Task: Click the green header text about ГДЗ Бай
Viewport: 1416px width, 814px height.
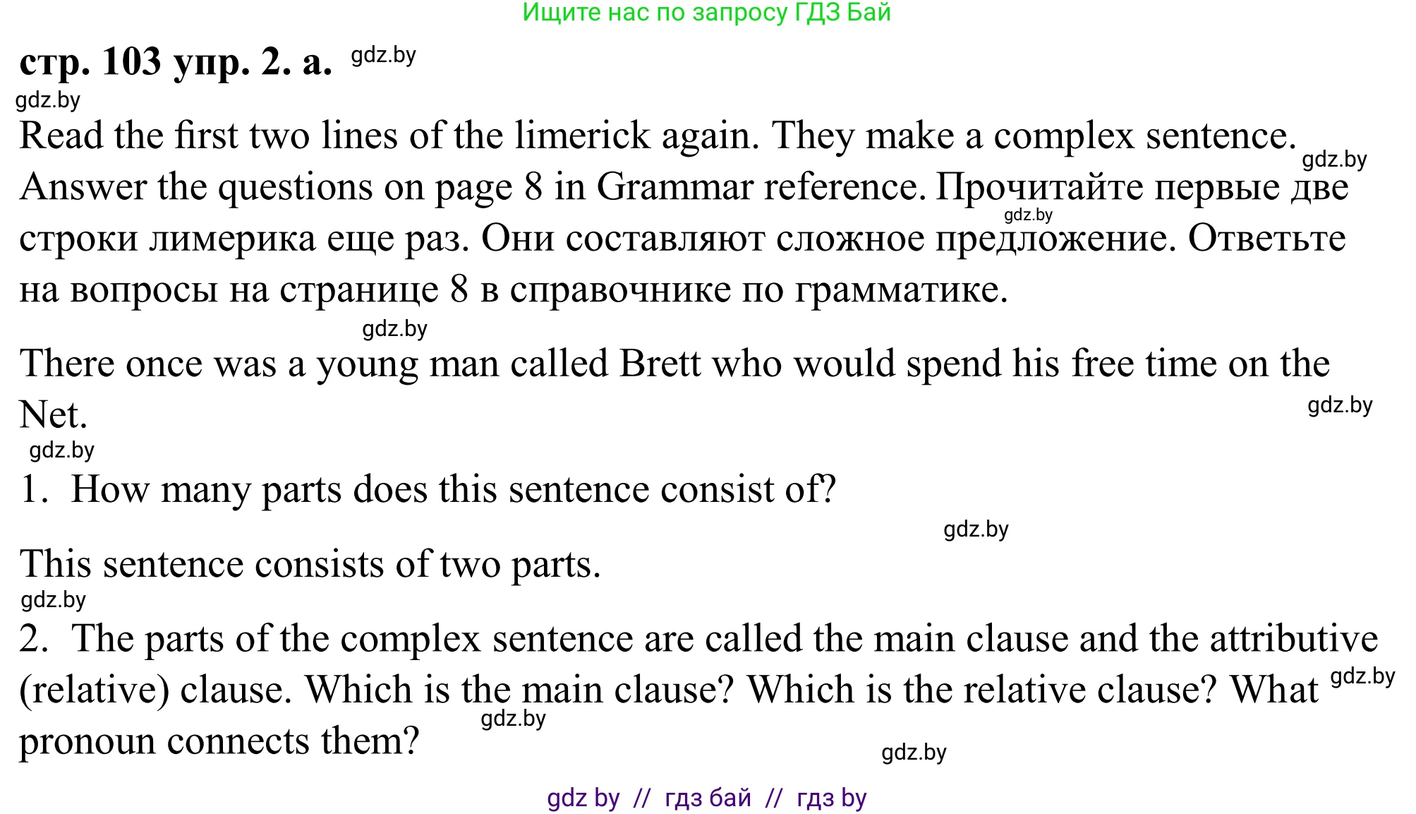Action: pyautogui.click(x=706, y=13)
